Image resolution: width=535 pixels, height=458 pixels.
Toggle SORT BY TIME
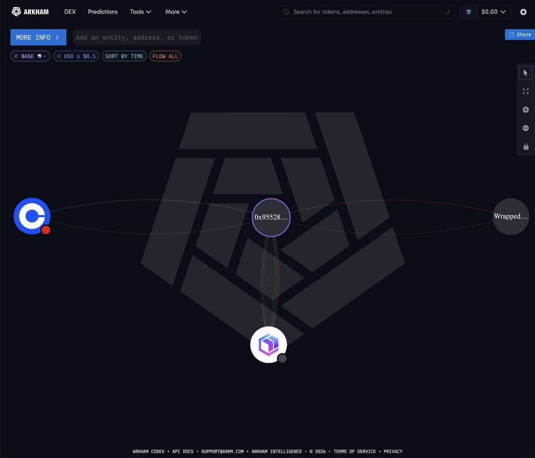point(124,56)
